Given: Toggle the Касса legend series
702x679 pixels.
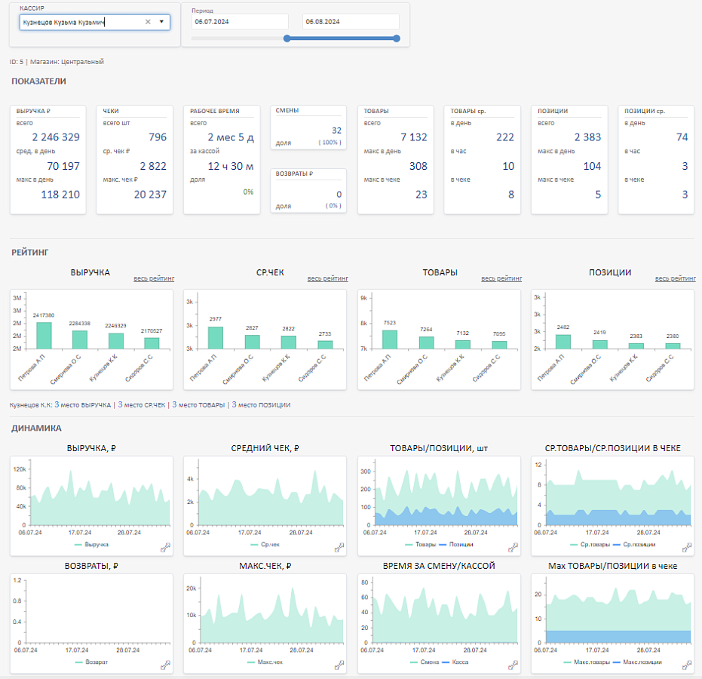Looking at the screenshot, I should [x=455, y=662].
